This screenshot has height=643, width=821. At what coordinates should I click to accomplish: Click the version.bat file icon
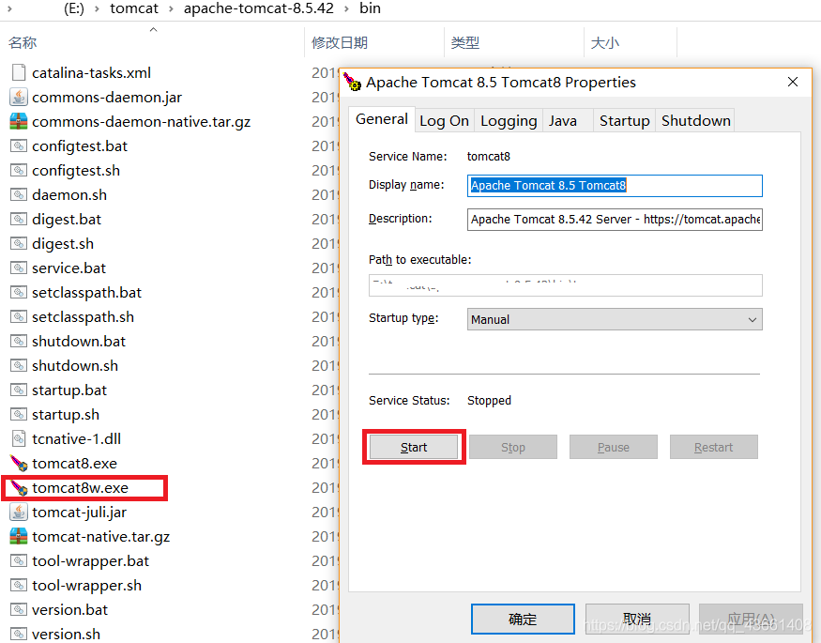(19, 609)
